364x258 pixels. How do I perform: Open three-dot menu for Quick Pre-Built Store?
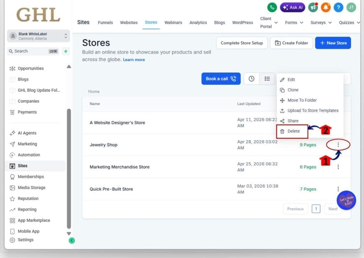pos(338,189)
